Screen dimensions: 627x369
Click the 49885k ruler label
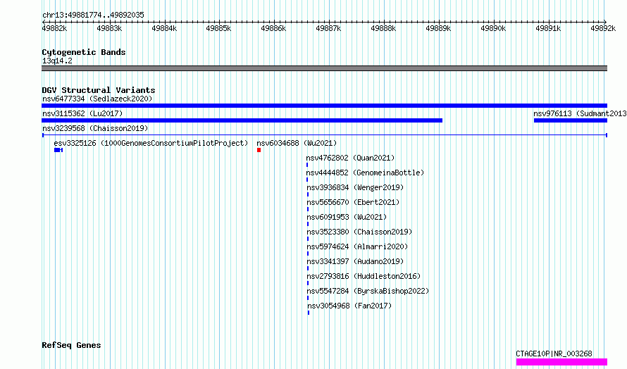click(x=218, y=28)
